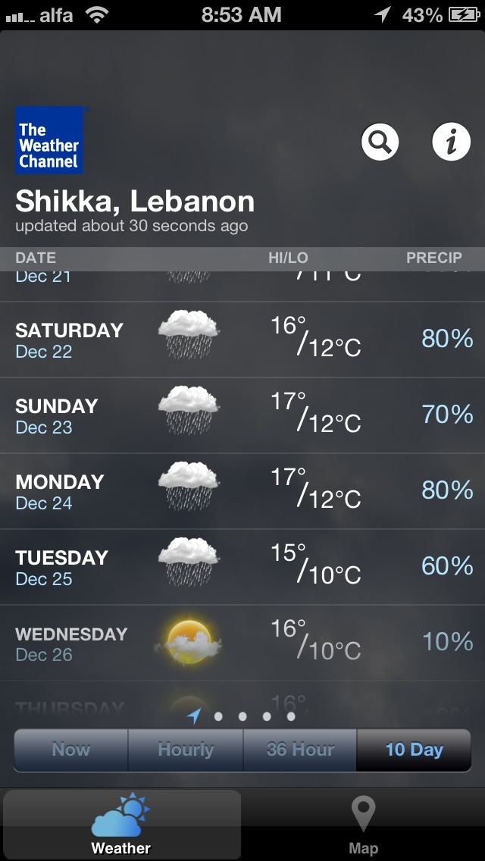This screenshot has width=485, height=861.
Task: Tap Saturday's rain cloud icon
Action: [x=189, y=333]
